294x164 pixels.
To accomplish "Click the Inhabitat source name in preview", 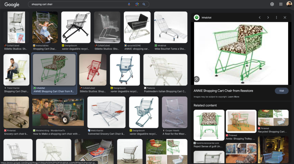I will (206, 18).
